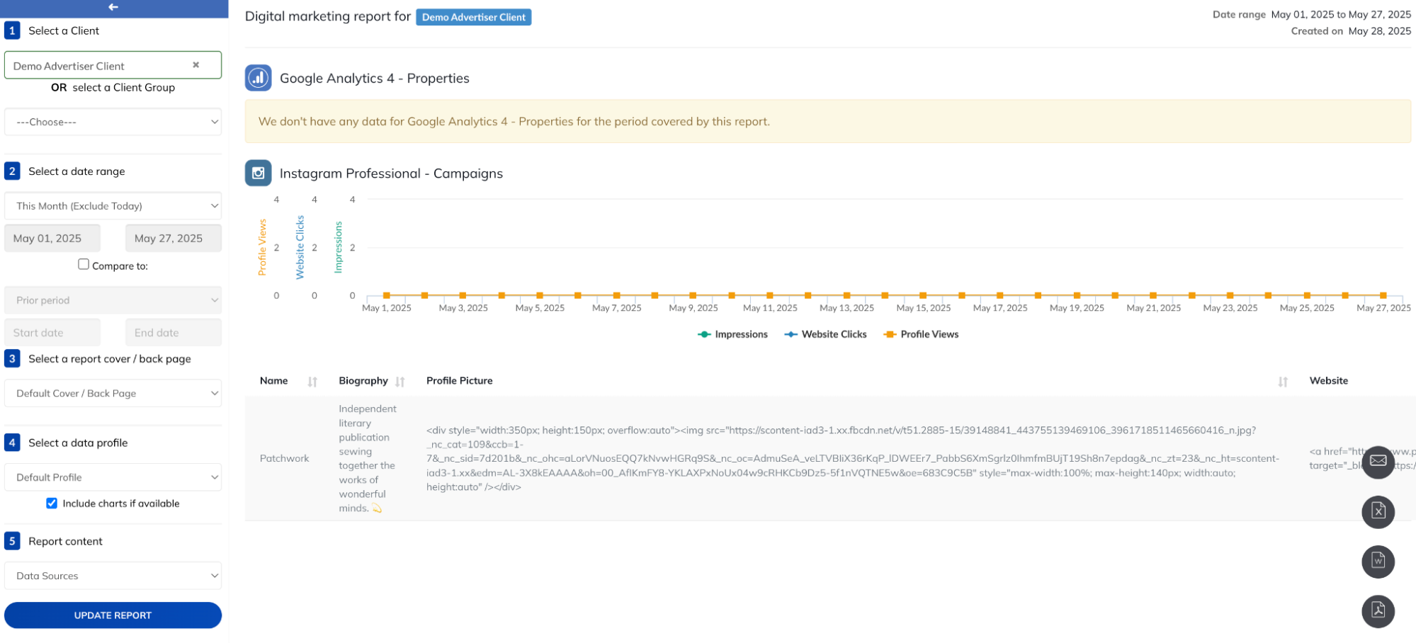Uncheck Include charts if available
1416x643 pixels.
52,503
